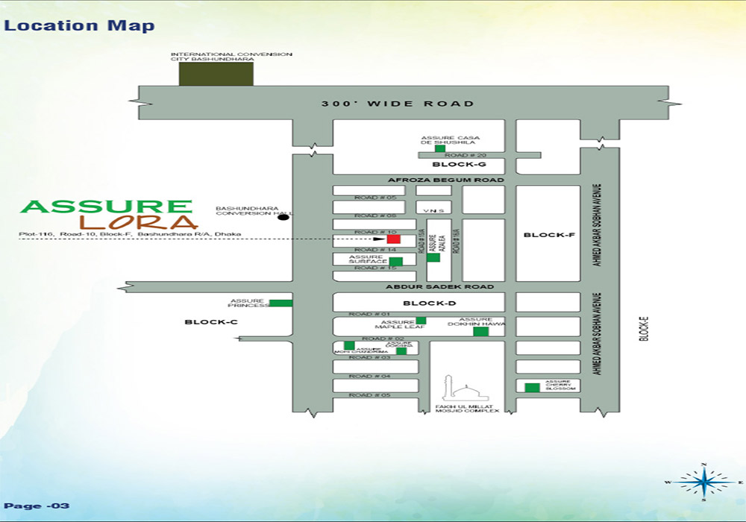
Task: Select the "ROAD # 01" label
Action: pos(369,314)
